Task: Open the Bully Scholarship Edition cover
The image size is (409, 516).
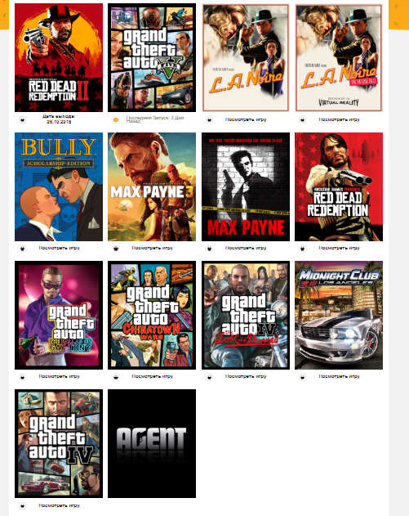Action: [59, 186]
